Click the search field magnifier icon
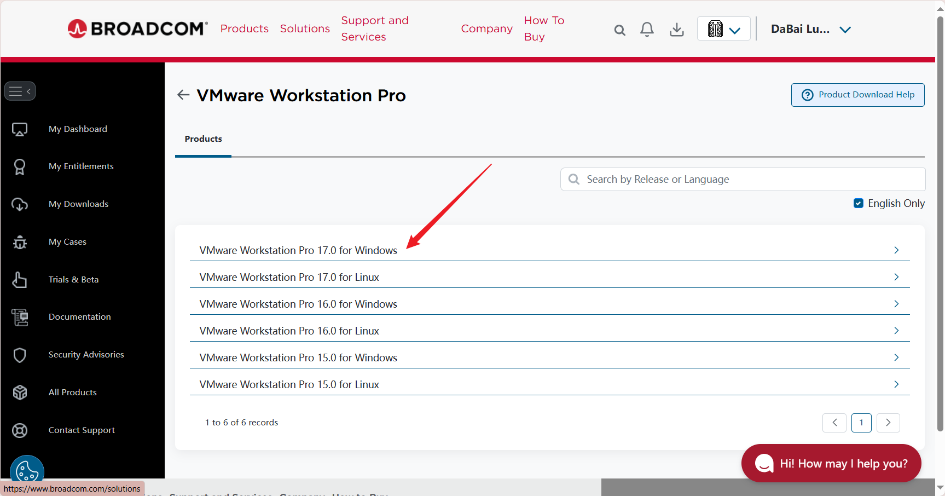 tap(573, 180)
